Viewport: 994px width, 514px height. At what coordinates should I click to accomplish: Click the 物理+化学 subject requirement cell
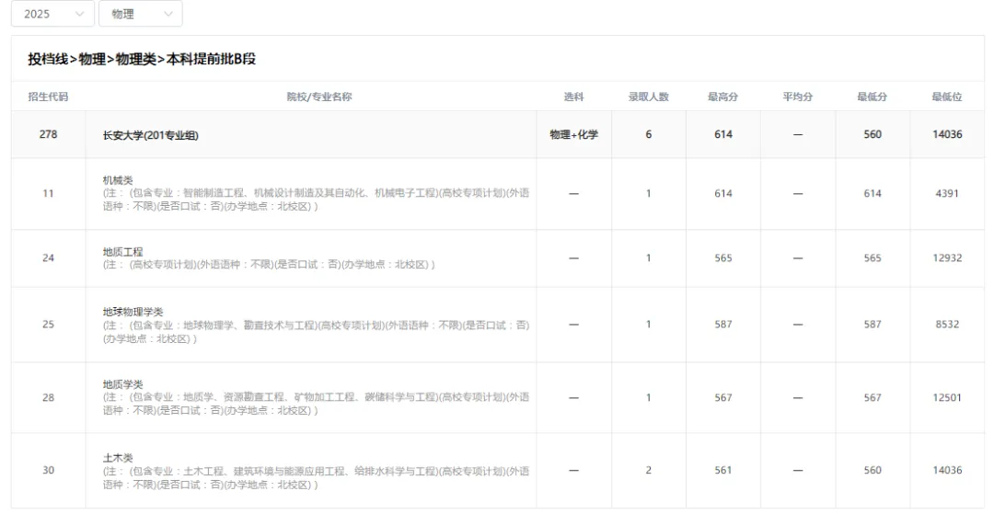point(573,134)
